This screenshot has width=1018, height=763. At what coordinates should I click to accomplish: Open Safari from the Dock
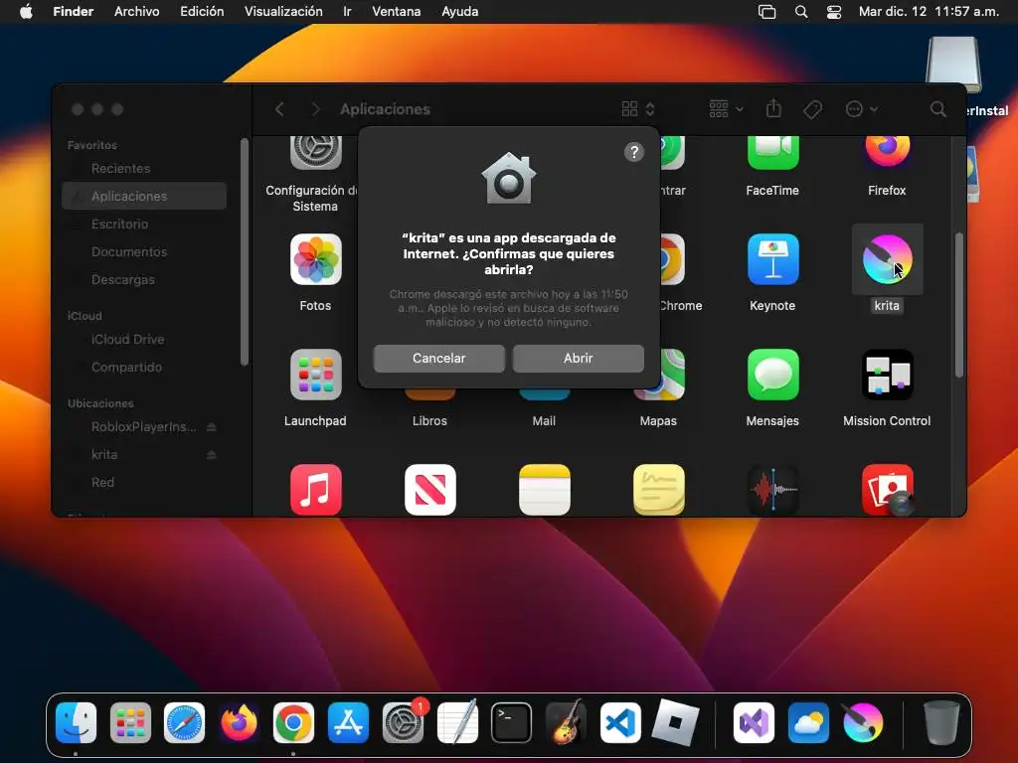pos(184,723)
